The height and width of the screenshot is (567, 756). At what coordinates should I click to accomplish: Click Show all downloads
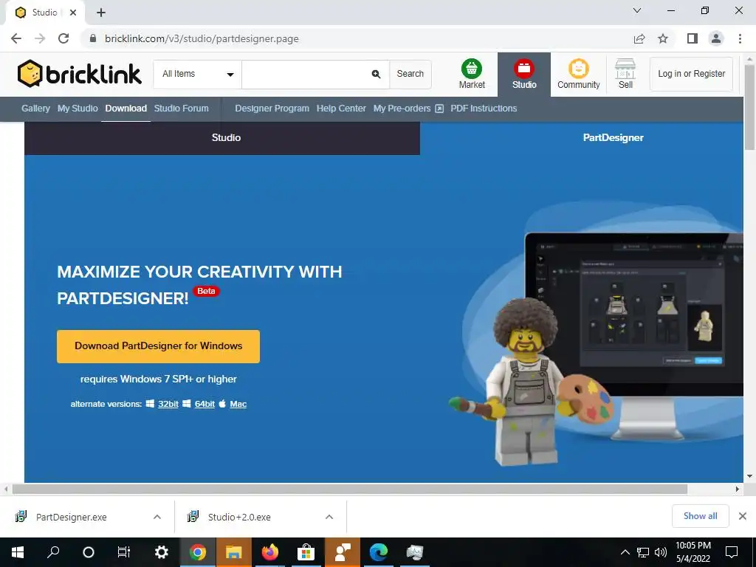(x=700, y=516)
